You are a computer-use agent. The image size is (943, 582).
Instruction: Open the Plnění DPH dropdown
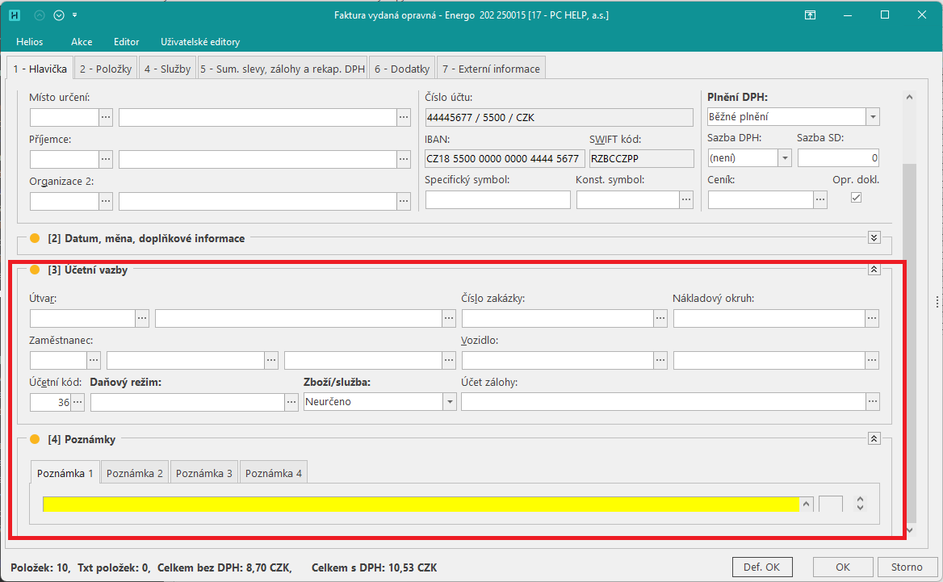click(872, 117)
